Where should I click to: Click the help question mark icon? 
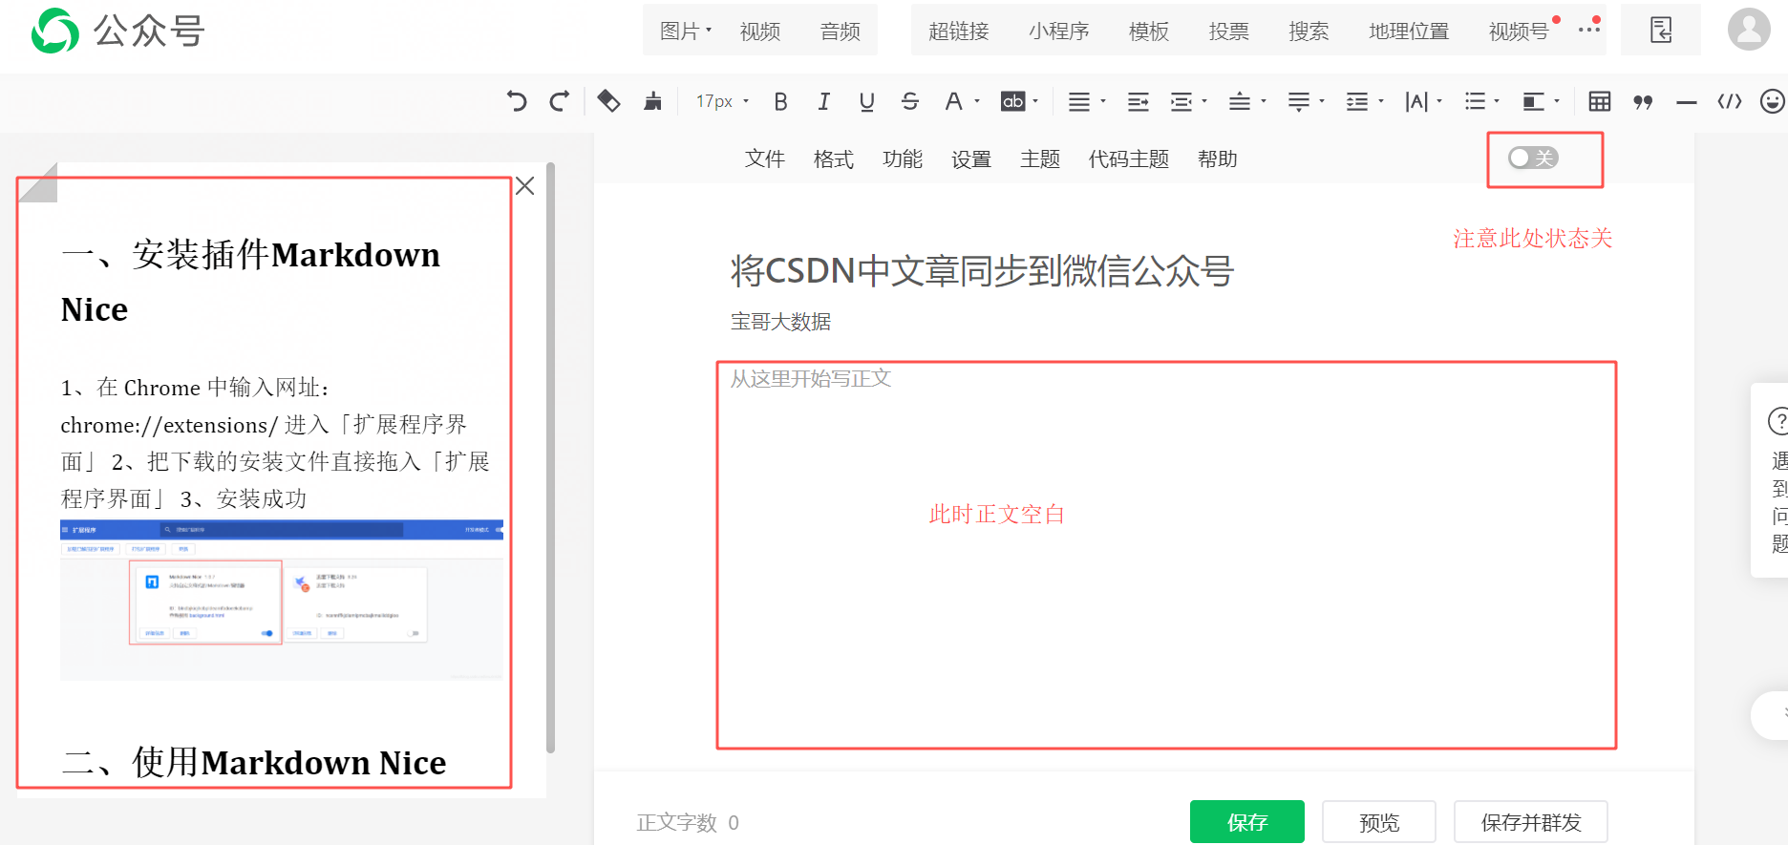click(x=1777, y=420)
